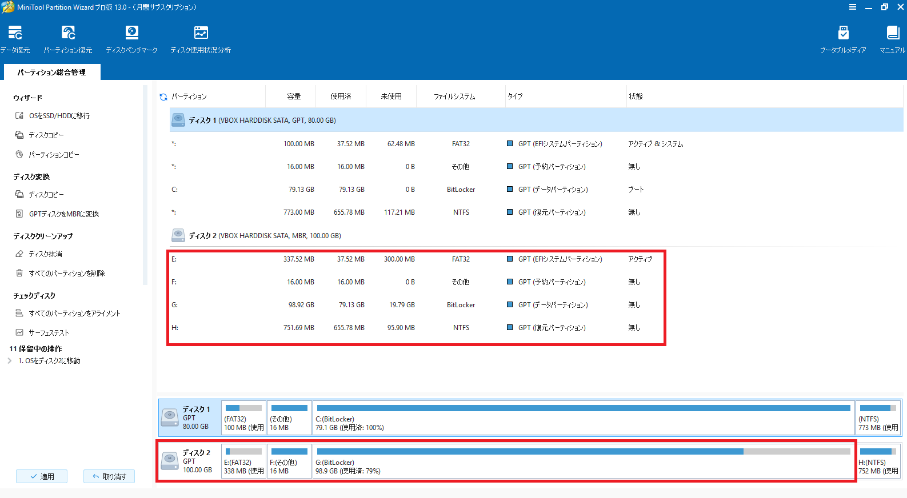The image size is (907, 498).
Task: Click the すべてのパーティションを削除 trash icon
Action: click(x=19, y=273)
